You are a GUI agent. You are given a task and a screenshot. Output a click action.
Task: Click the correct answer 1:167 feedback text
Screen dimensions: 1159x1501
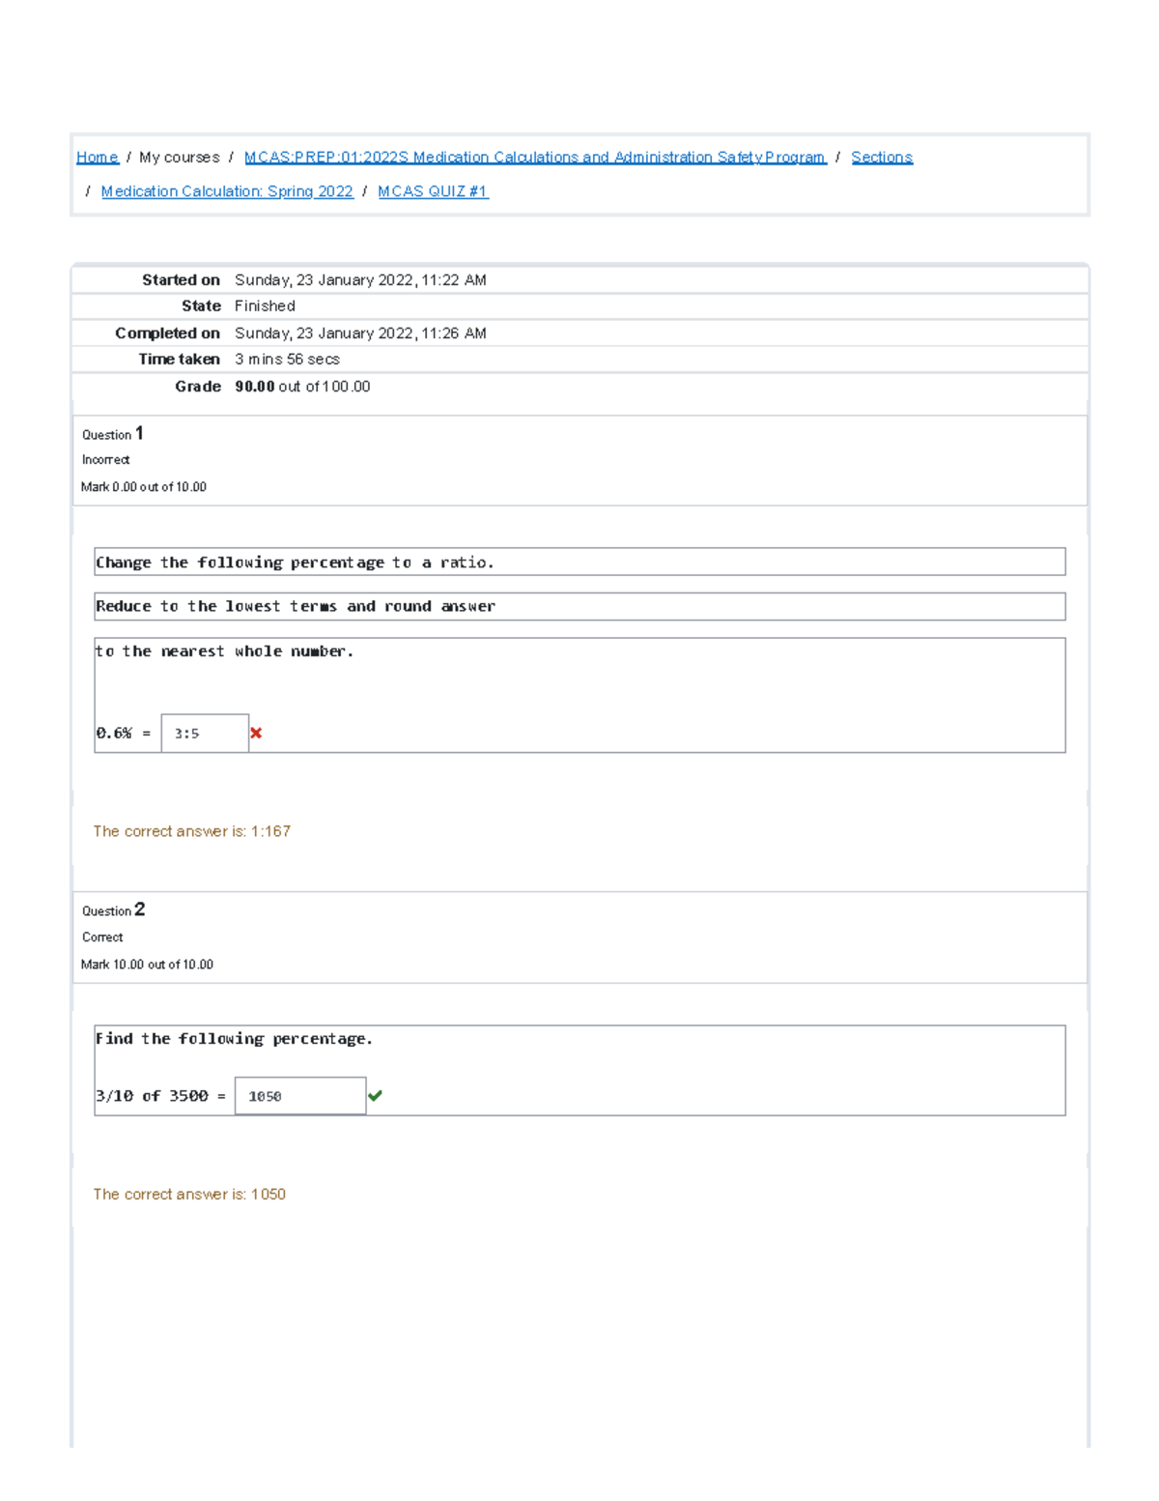191,831
